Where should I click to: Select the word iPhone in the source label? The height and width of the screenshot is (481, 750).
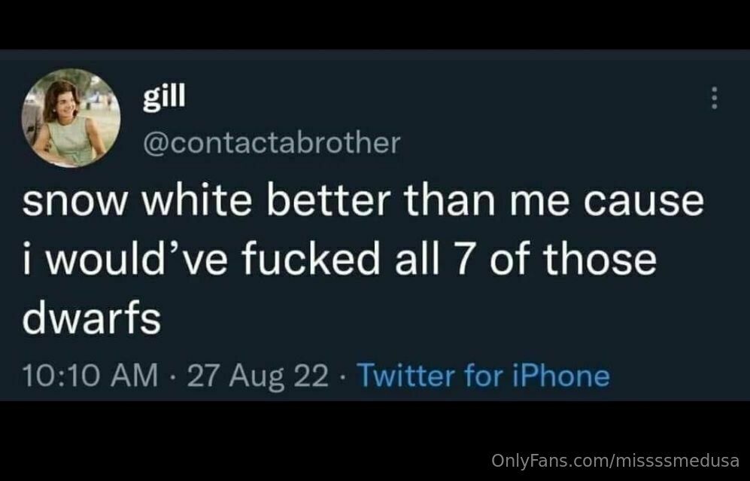click(561, 375)
